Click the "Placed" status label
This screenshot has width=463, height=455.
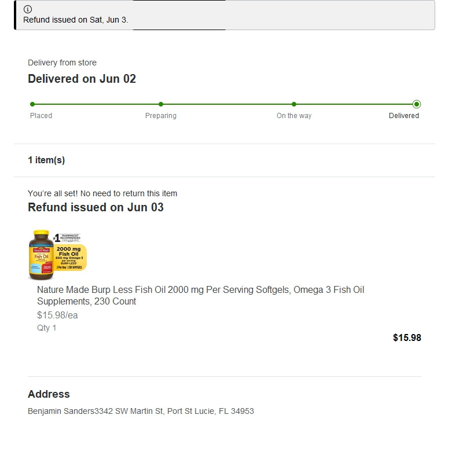point(41,116)
